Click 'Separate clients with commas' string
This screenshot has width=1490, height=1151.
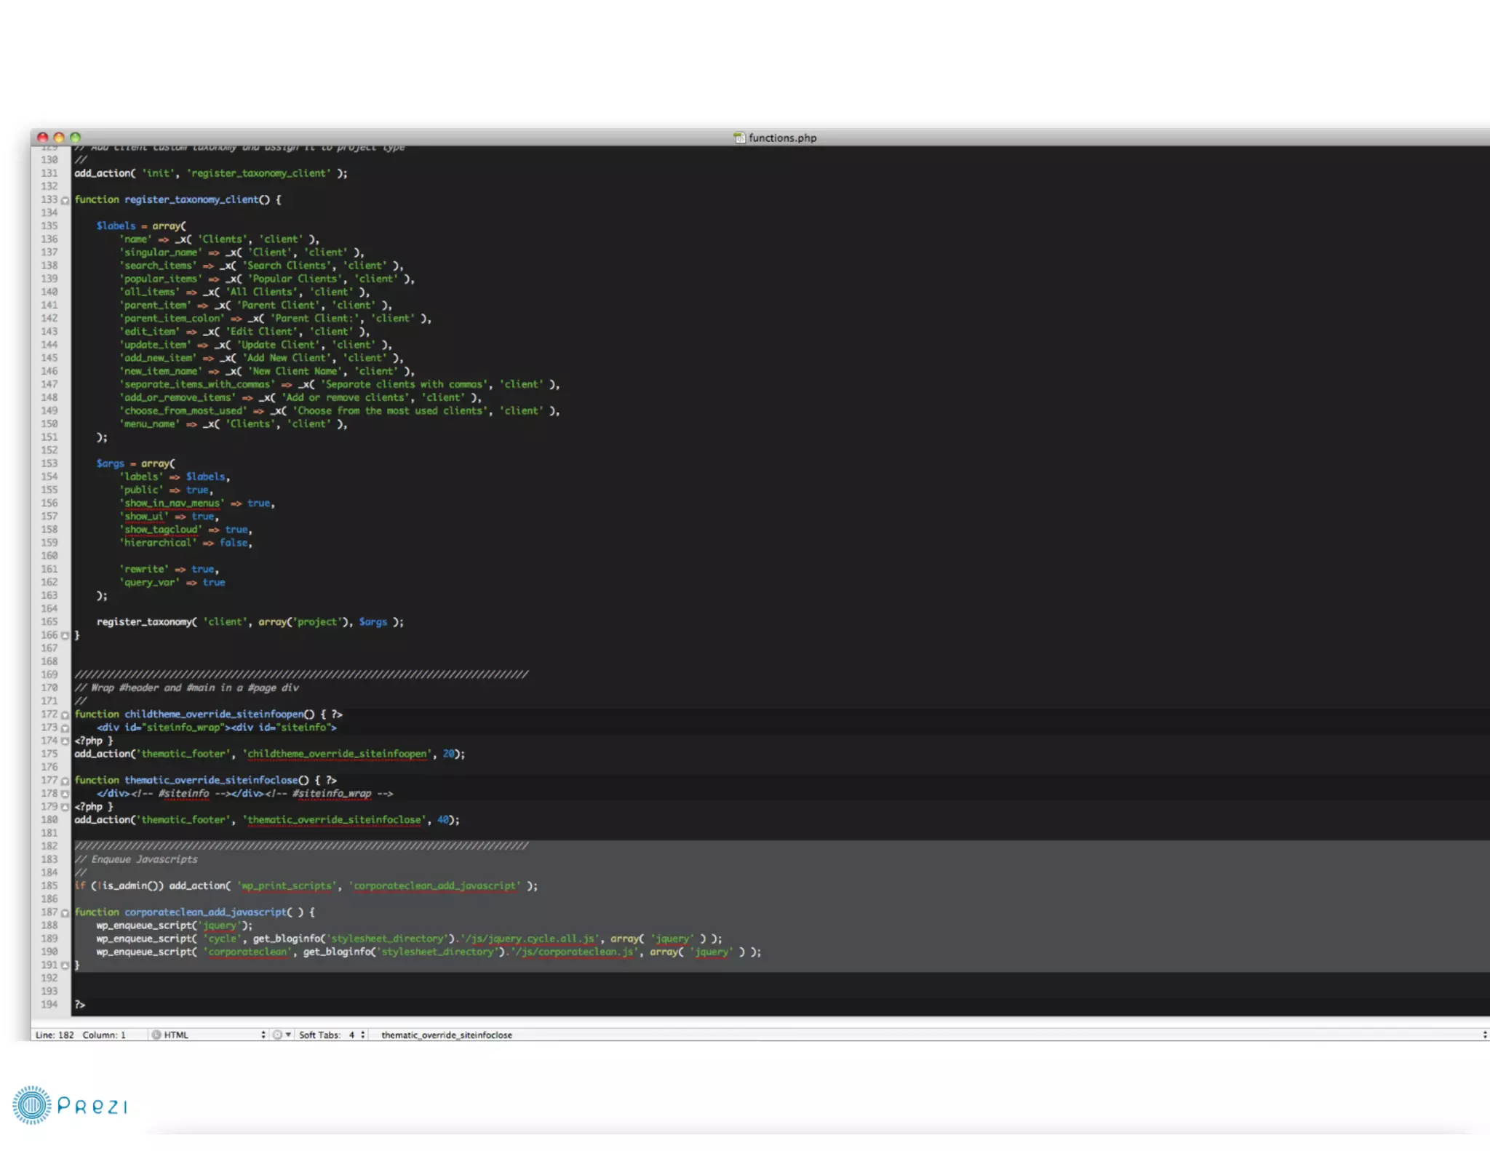(x=404, y=384)
